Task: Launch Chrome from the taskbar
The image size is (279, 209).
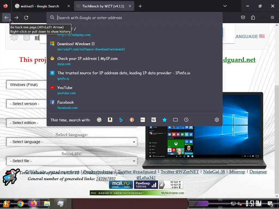Action: pos(20,204)
